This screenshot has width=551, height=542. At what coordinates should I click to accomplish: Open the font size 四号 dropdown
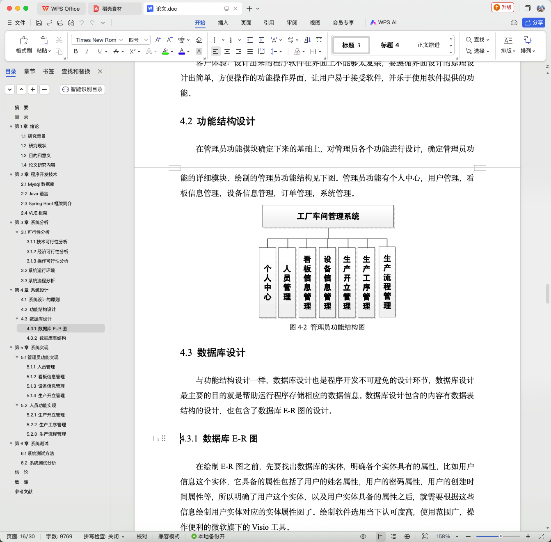137,40
